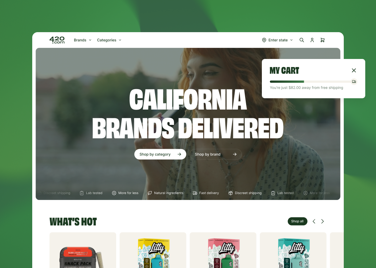Go to previous What's Hot products
Viewport: 376px width, 268px height.
point(314,221)
